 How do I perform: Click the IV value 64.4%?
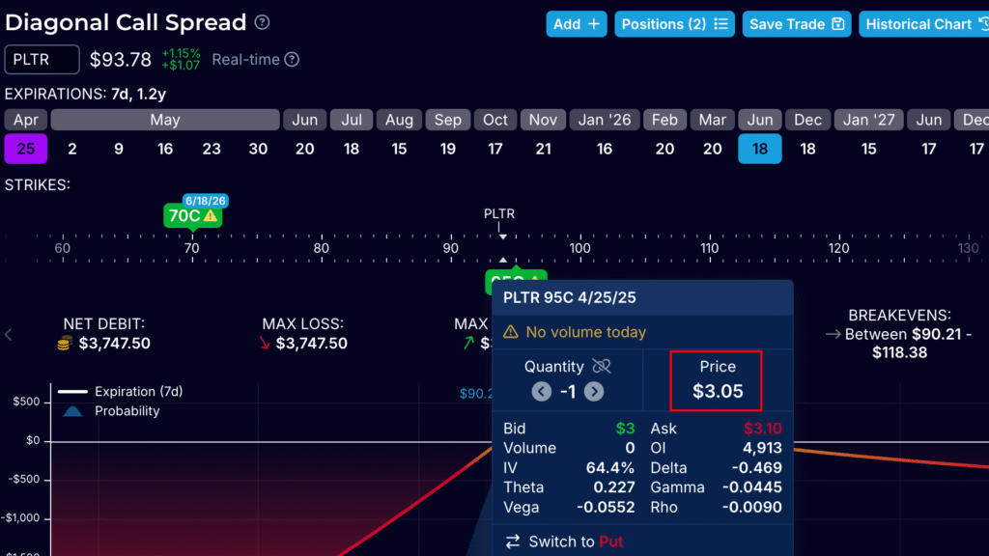(x=610, y=468)
